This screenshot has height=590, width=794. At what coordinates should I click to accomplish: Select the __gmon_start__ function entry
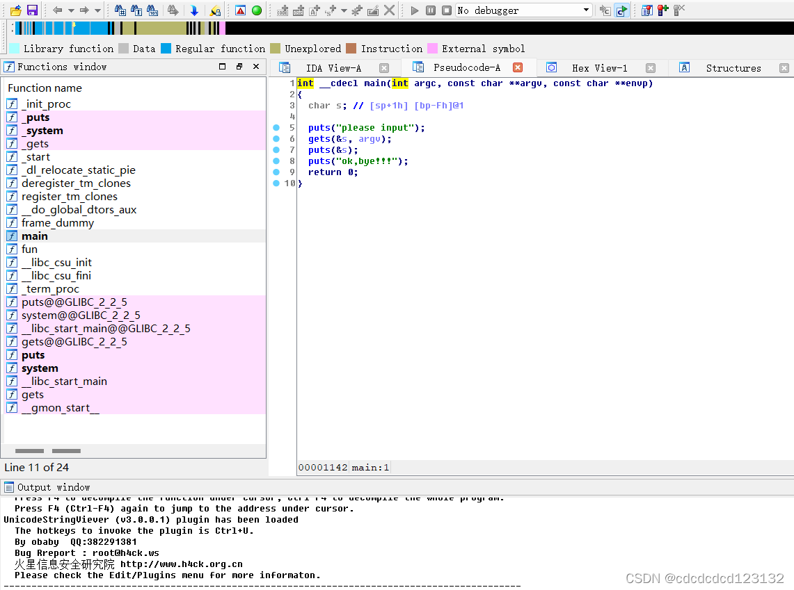135,407
